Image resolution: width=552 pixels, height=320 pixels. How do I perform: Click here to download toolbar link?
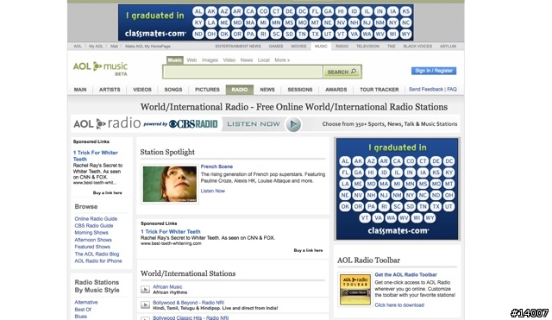399,305
